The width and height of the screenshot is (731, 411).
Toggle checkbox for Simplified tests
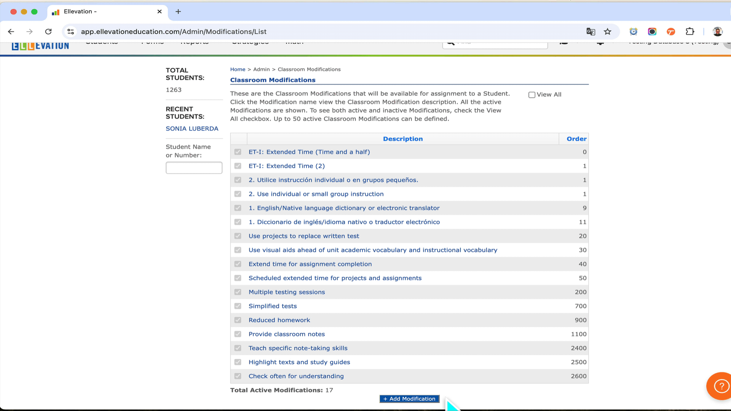tap(238, 306)
